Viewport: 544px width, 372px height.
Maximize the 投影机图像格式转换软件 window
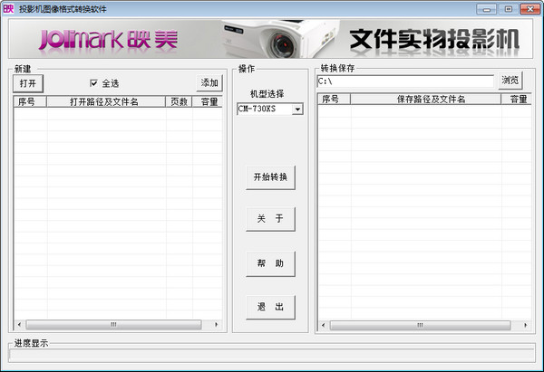point(509,9)
